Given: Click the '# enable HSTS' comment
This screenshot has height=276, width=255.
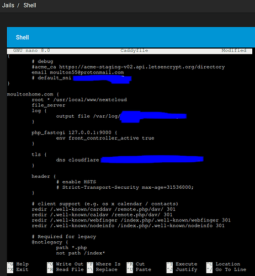Looking at the screenshot, I should 76,182.
